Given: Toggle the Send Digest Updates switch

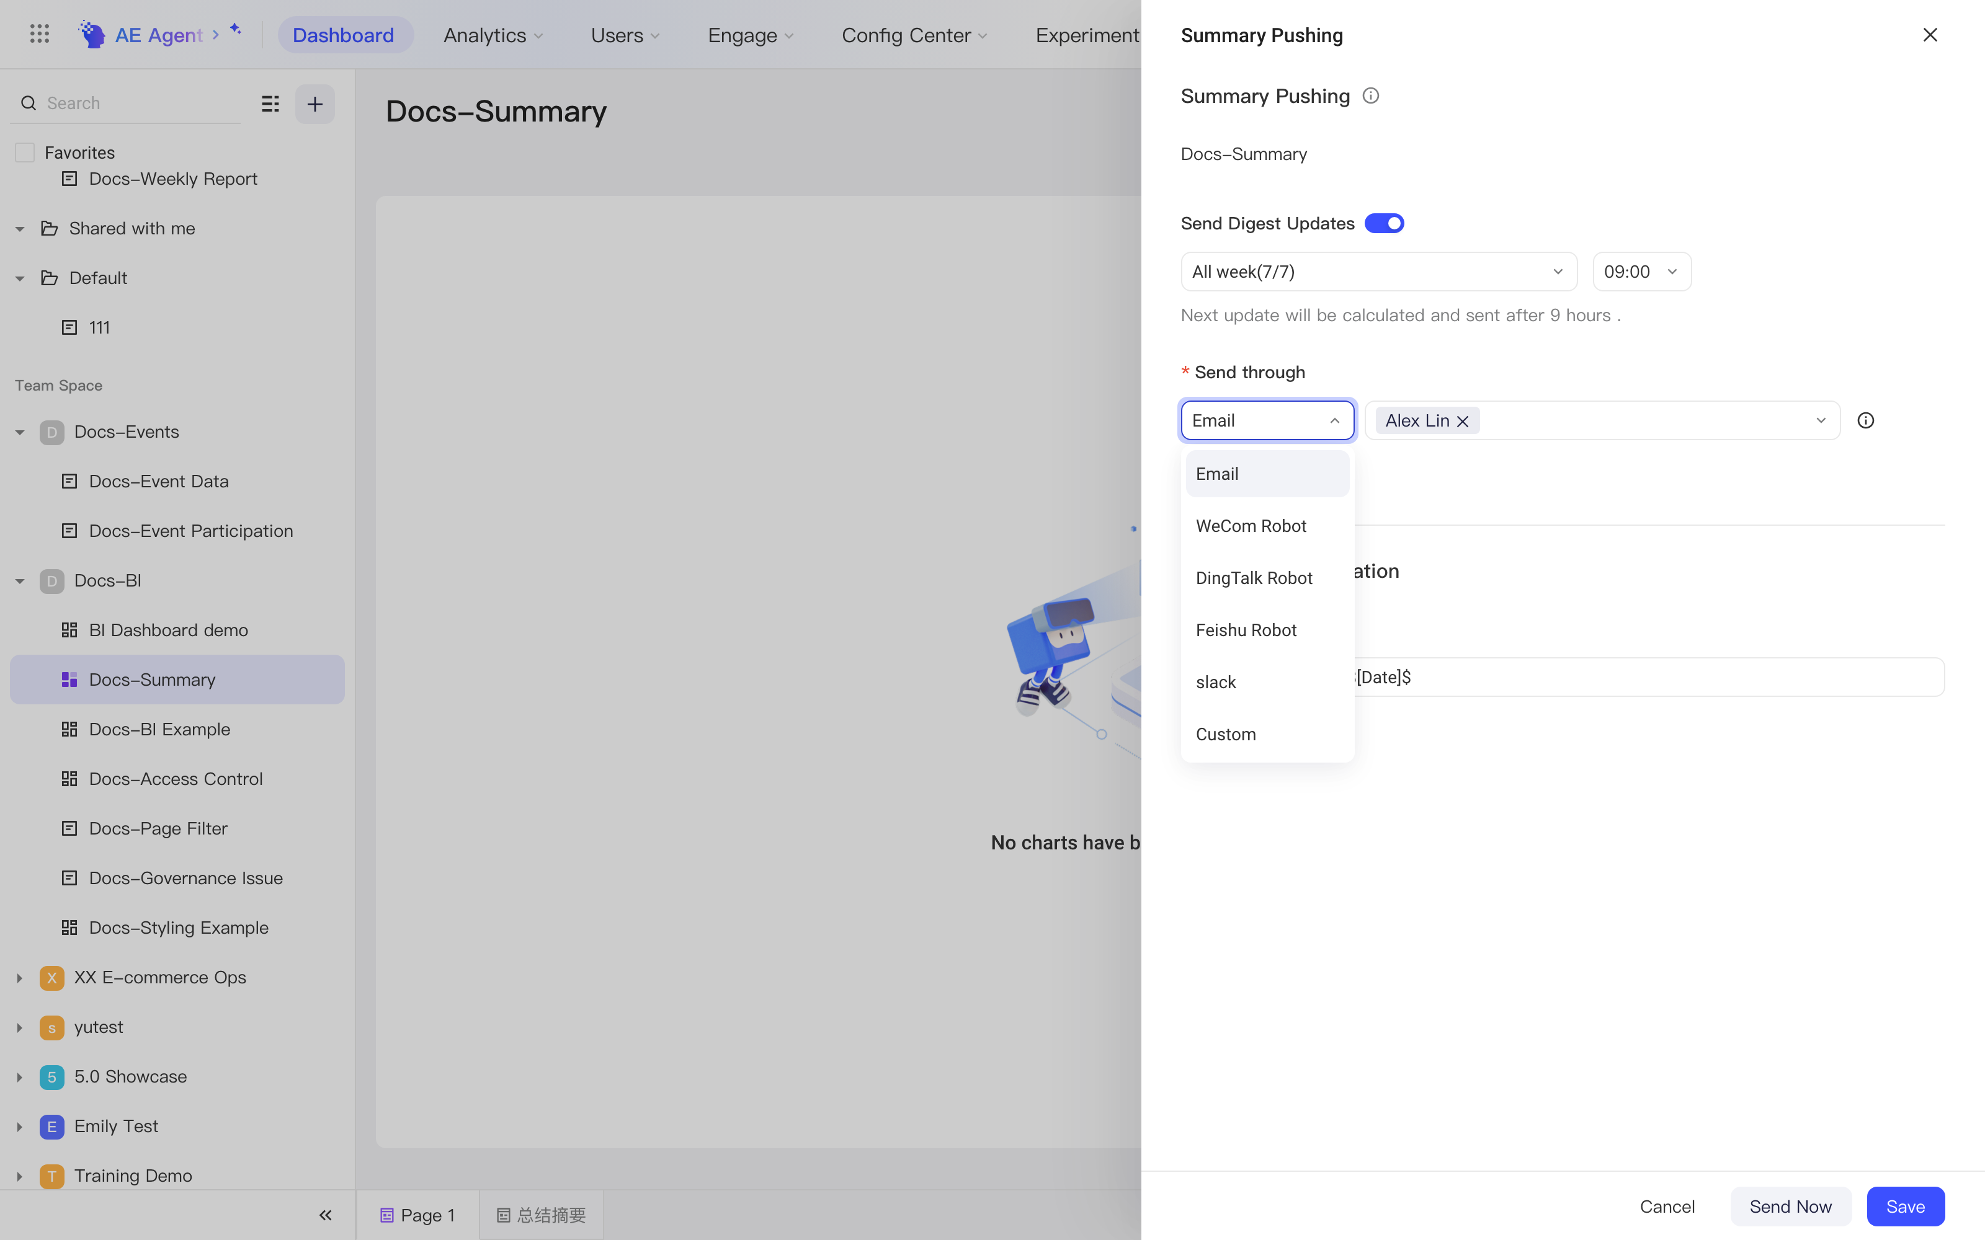Looking at the screenshot, I should click(1385, 223).
